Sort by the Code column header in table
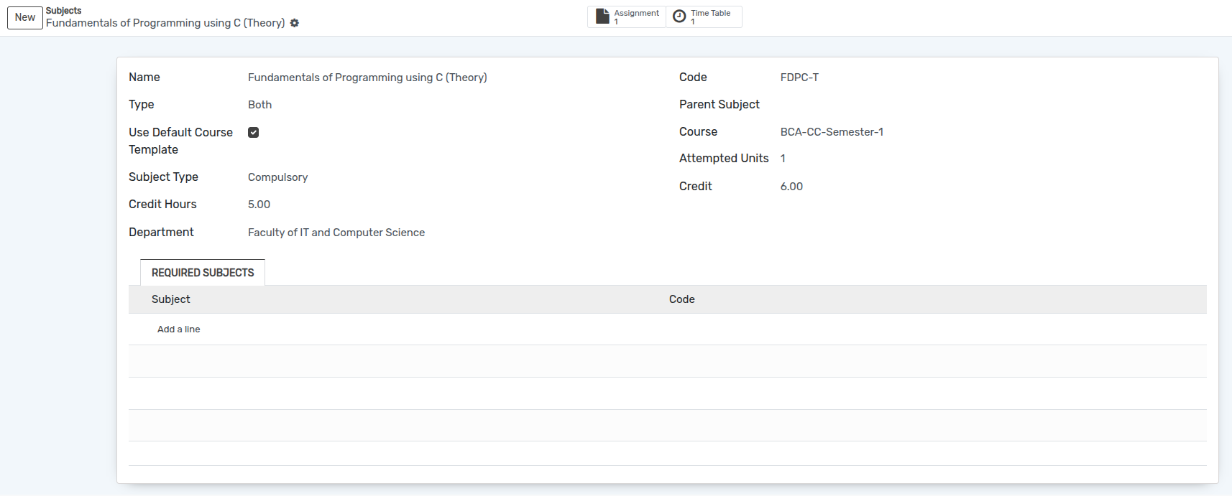 (x=681, y=299)
